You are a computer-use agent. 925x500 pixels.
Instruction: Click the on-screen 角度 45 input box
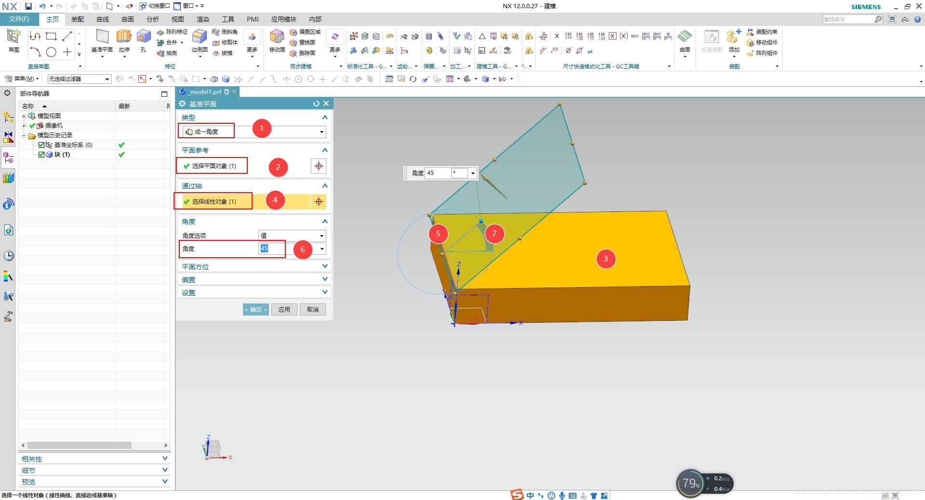coord(438,173)
